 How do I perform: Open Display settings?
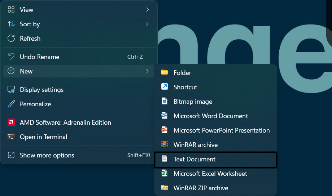pyautogui.click(x=41, y=90)
